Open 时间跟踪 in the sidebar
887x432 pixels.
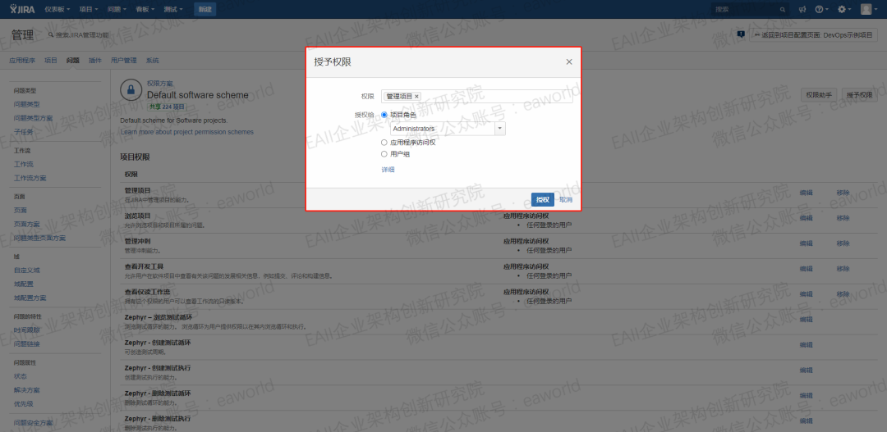click(x=26, y=330)
